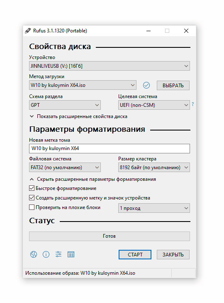This screenshot has height=303, width=224.
Task: Open the Устройство device dropdown
Action: pos(110,66)
